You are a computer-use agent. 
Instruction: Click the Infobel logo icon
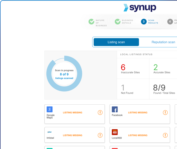[50, 132]
